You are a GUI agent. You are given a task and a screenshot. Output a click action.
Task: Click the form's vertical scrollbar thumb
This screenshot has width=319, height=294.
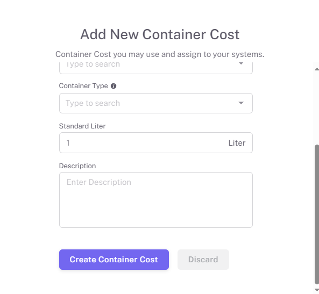(316, 214)
